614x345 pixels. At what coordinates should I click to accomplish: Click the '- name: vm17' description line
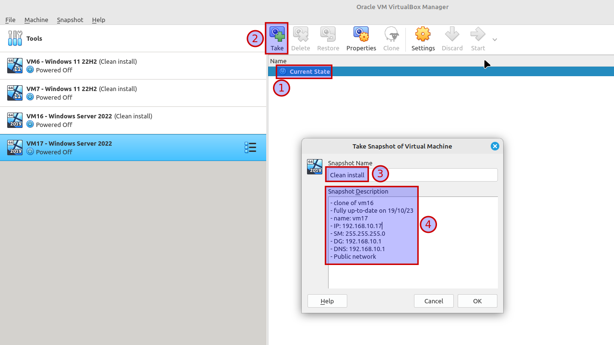coord(349,218)
